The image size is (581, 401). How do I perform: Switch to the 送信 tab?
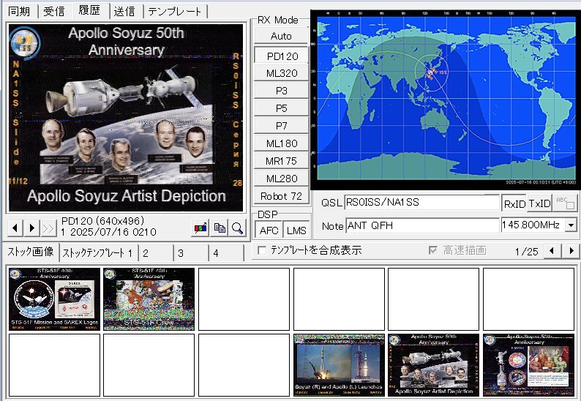[x=124, y=11]
